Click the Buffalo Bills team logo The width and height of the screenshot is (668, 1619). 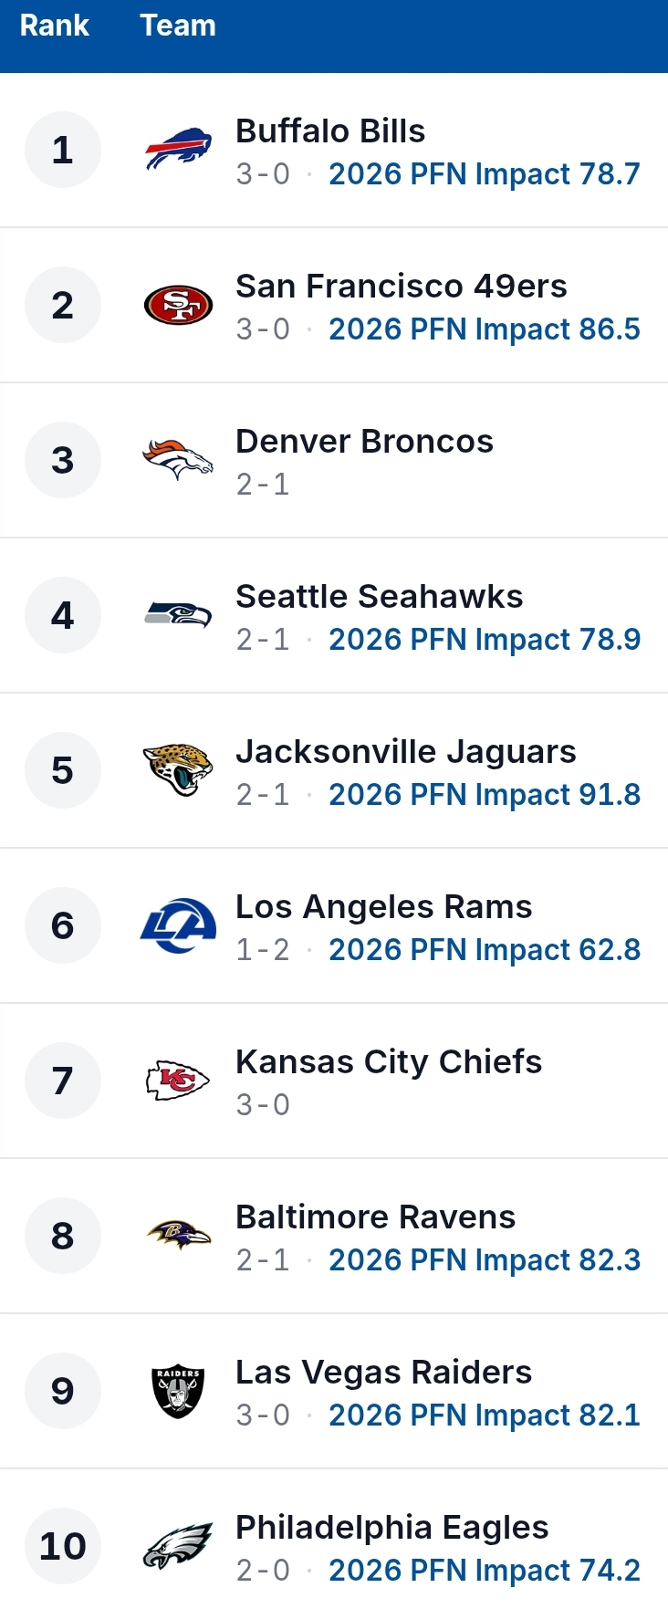point(178,150)
